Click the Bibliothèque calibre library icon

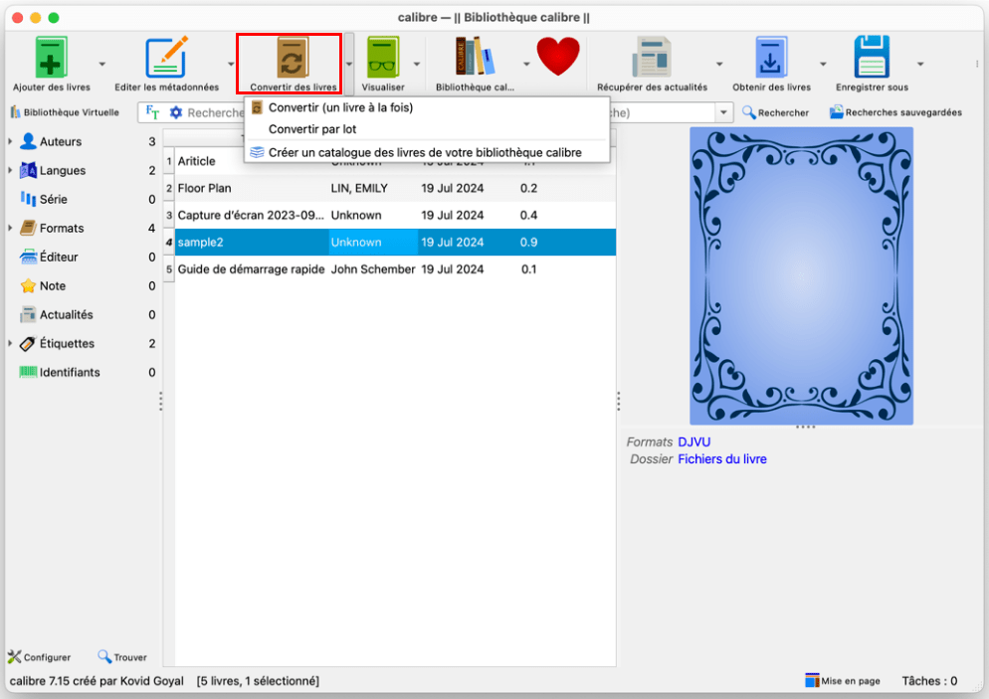coord(475,56)
